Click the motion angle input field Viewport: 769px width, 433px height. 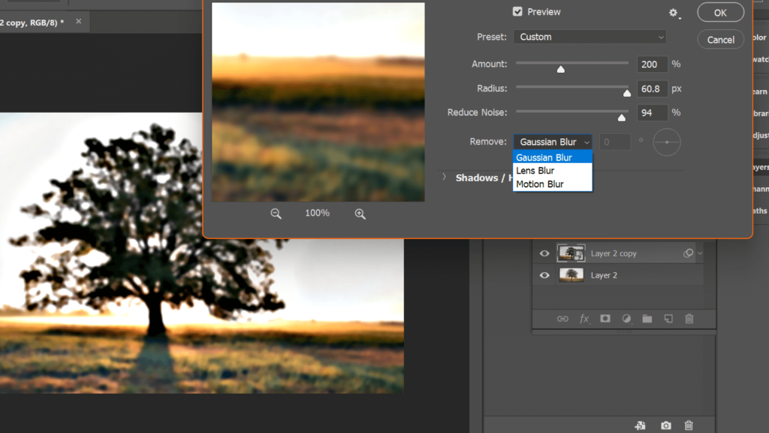pyautogui.click(x=614, y=142)
